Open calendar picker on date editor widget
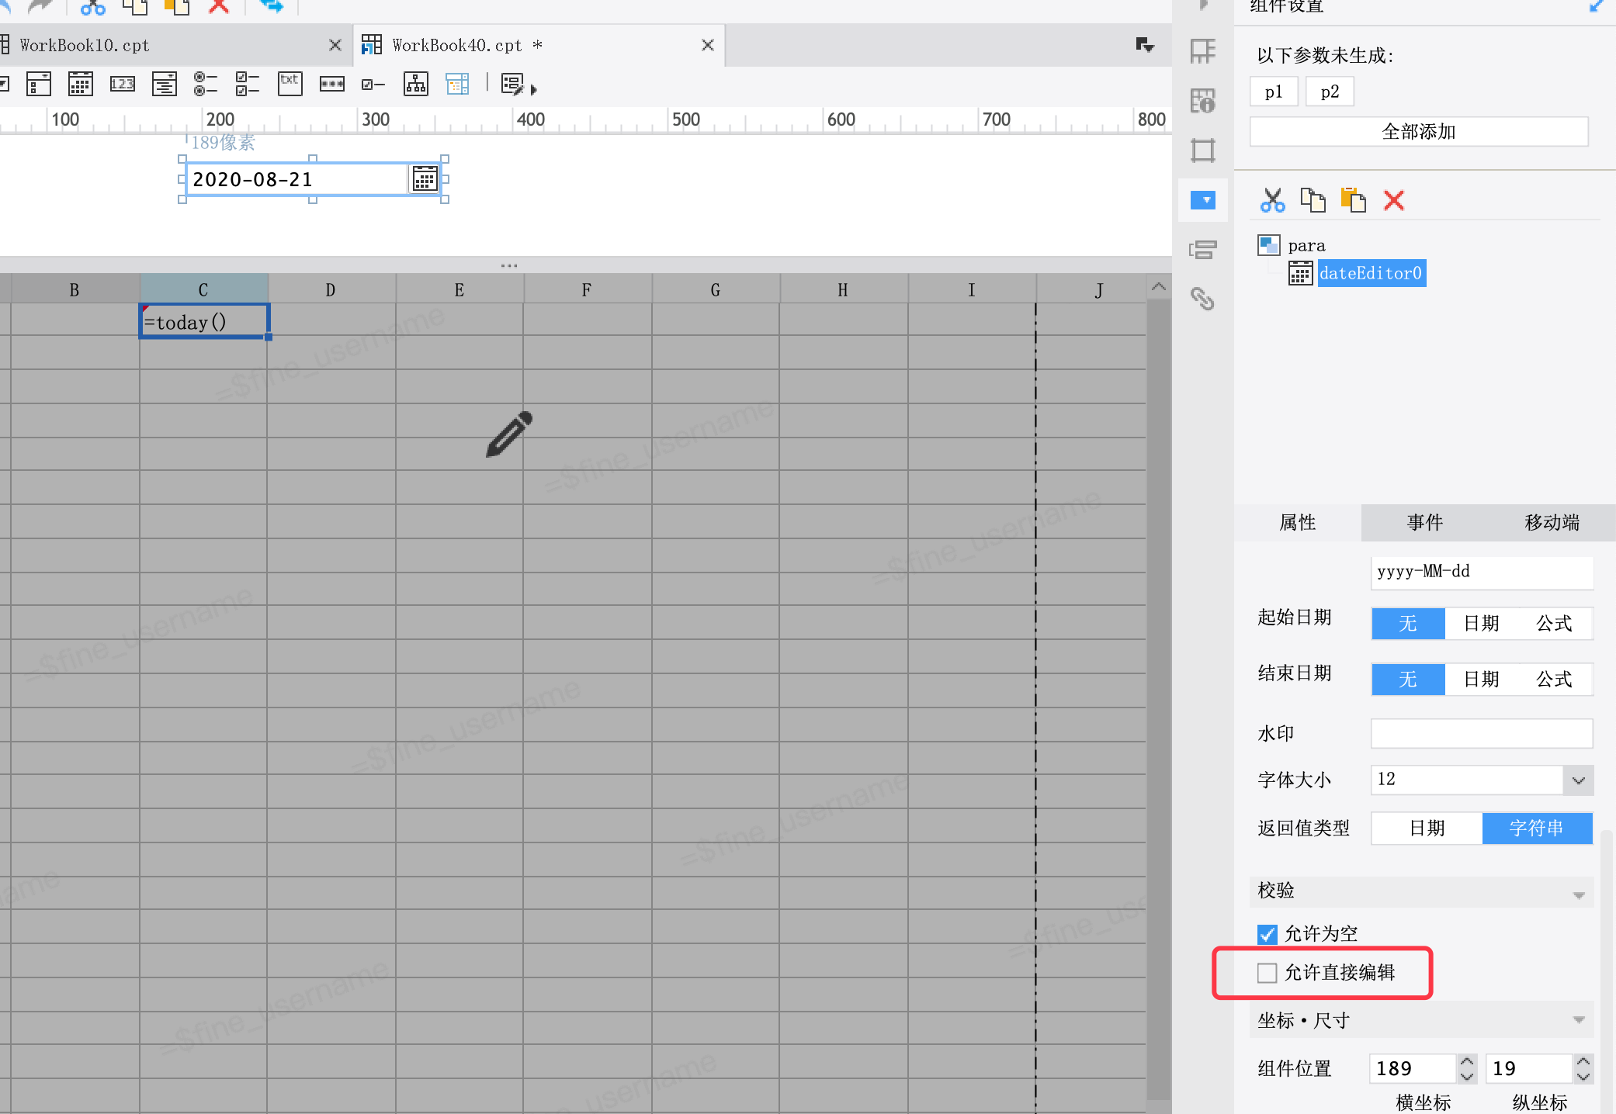Image resolution: width=1616 pixels, height=1114 pixels. (x=425, y=179)
